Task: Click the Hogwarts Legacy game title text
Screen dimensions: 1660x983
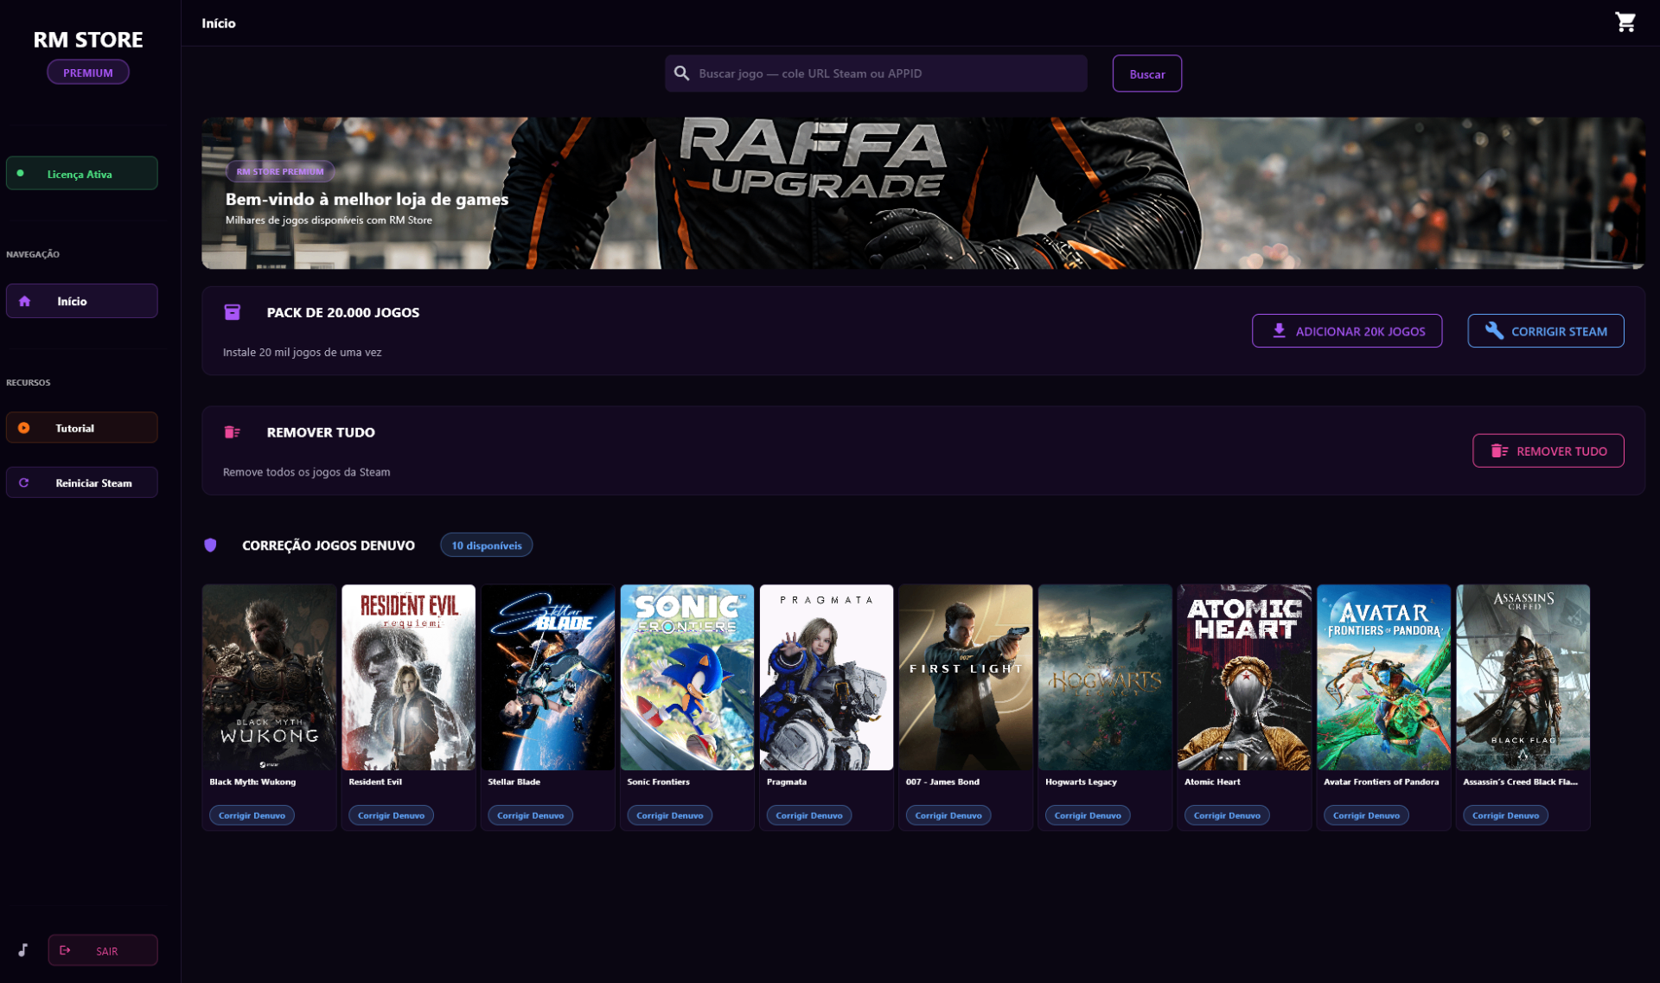Action: [1081, 782]
